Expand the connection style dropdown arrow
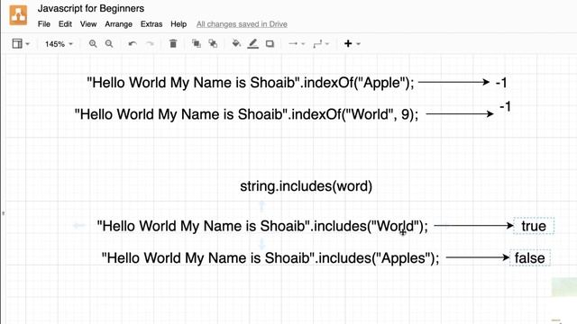Screen dimensions: 577x324 click(303, 44)
